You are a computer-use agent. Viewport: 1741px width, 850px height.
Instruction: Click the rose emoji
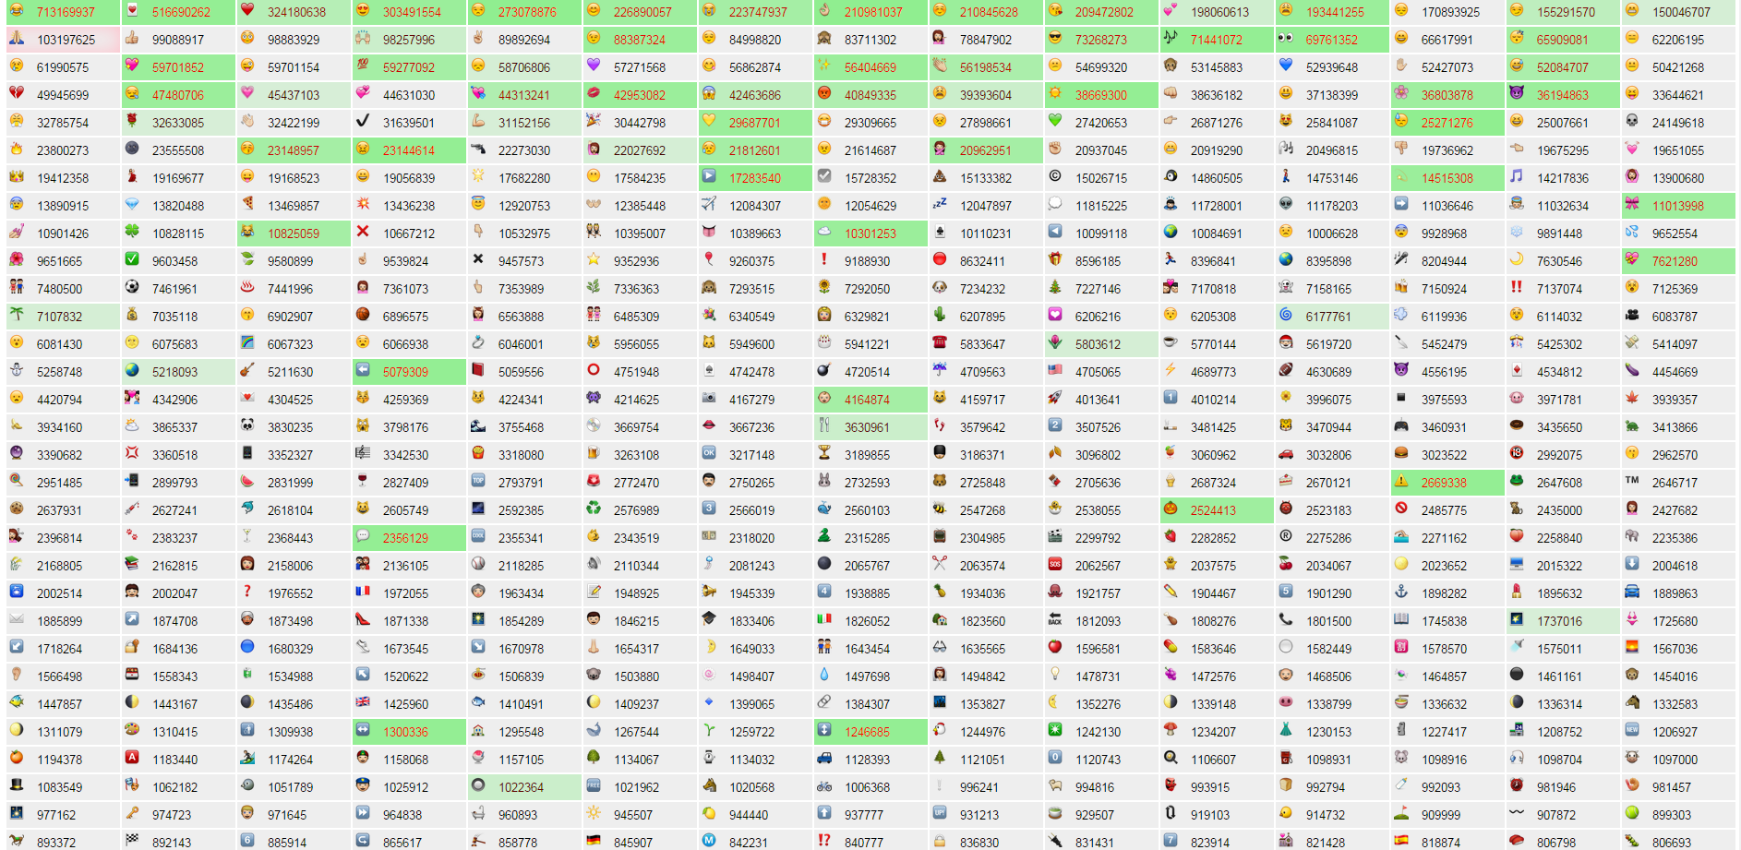pos(133,122)
